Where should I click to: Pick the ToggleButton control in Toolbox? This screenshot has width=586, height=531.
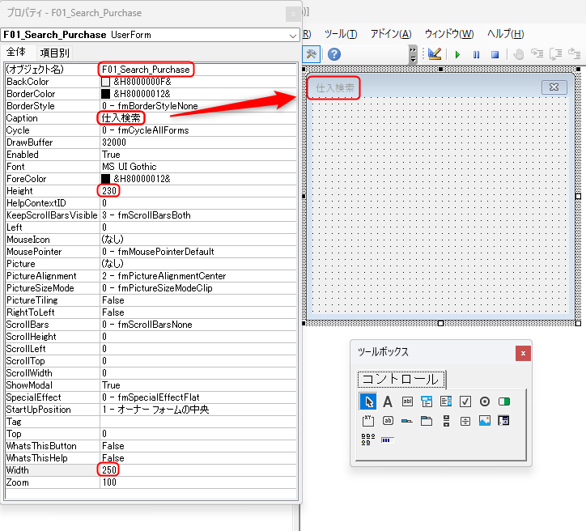504,401
